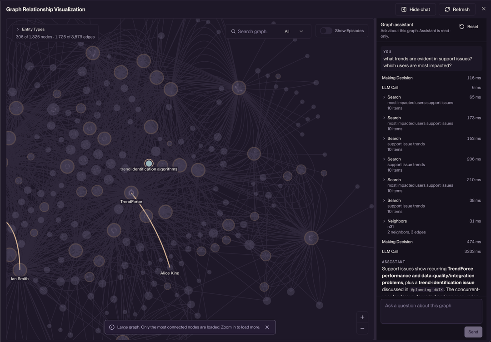Viewport: 491px width, 342px height.
Task: Open the All filter dropdown
Action: tap(294, 31)
